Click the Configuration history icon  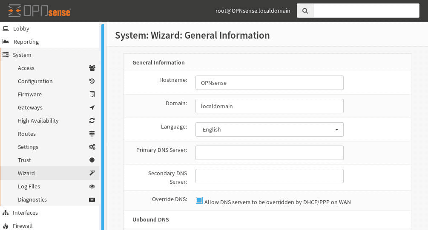coord(92,81)
